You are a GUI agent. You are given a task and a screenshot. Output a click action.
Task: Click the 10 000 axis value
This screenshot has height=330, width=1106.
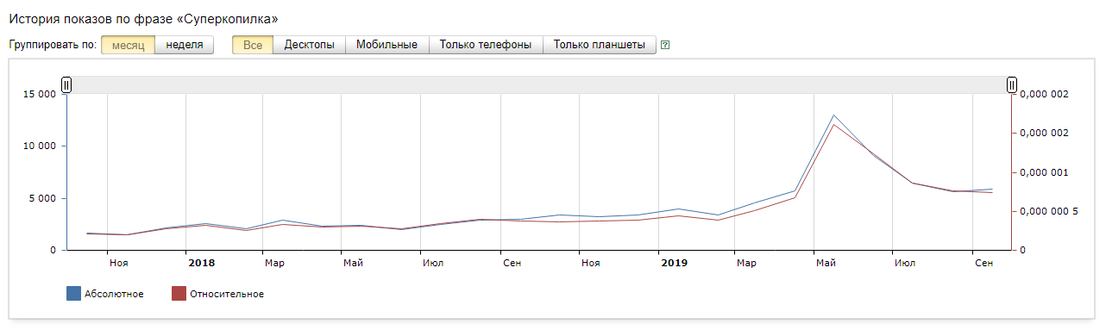pyautogui.click(x=41, y=146)
